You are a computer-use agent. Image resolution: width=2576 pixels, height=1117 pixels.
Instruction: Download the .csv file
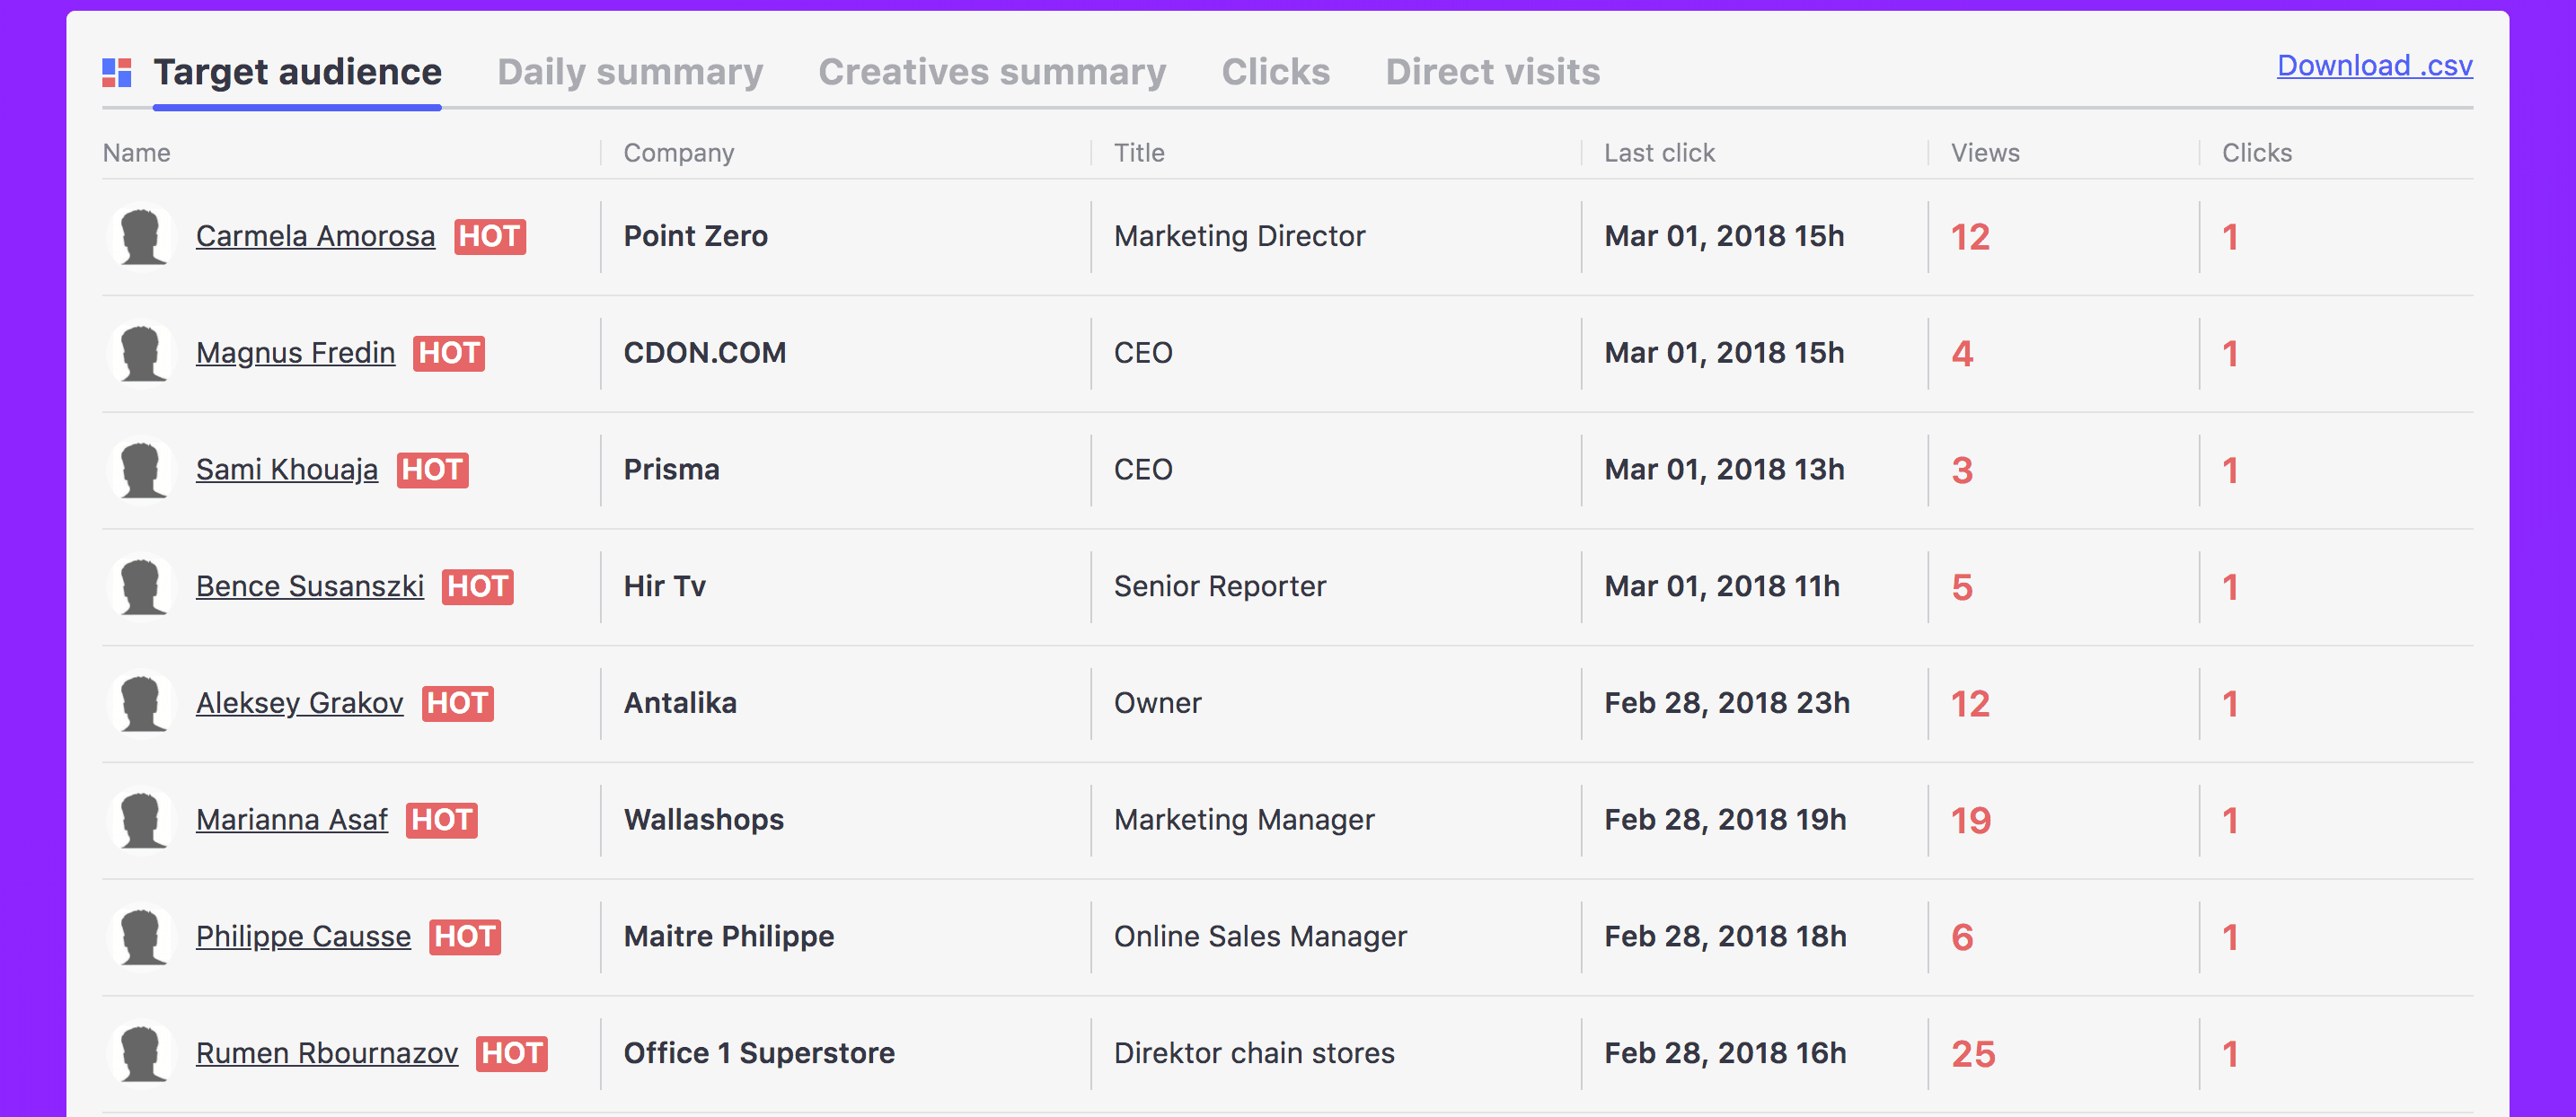click(2374, 66)
